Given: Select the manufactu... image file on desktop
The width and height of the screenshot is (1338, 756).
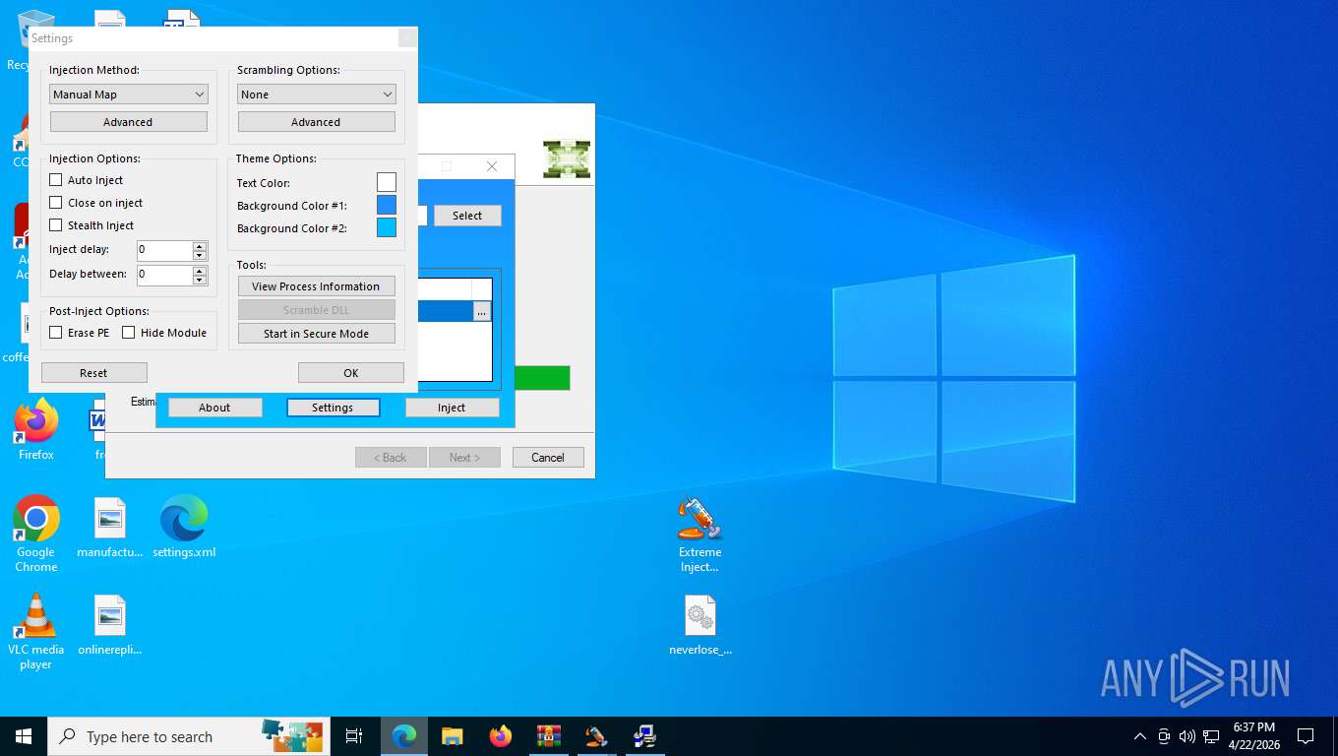Looking at the screenshot, I should [x=110, y=528].
